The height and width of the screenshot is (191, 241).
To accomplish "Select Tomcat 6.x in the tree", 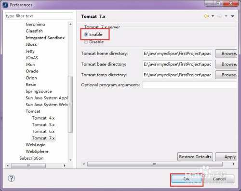I will pyautogui.click(x=43, y=131).
